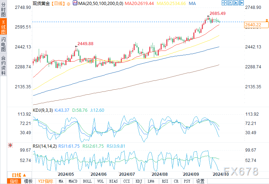Image resolution: width=269 pixels, height=184 pixels.
Task: Open the 合约资料 side tab
Action: click(x=3, y=65)
